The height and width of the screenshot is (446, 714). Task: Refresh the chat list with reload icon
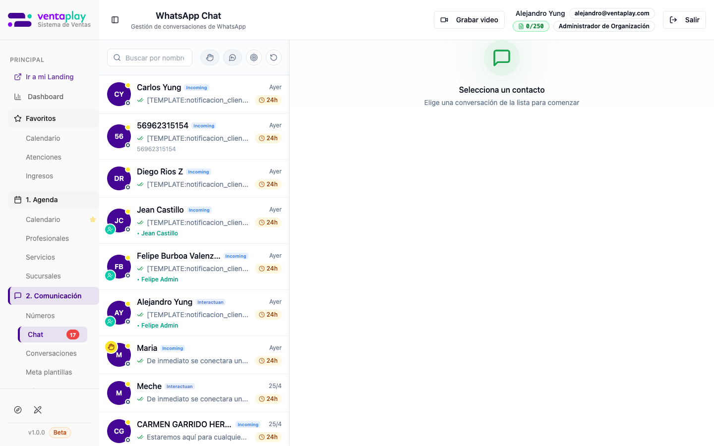click(274, 57)
